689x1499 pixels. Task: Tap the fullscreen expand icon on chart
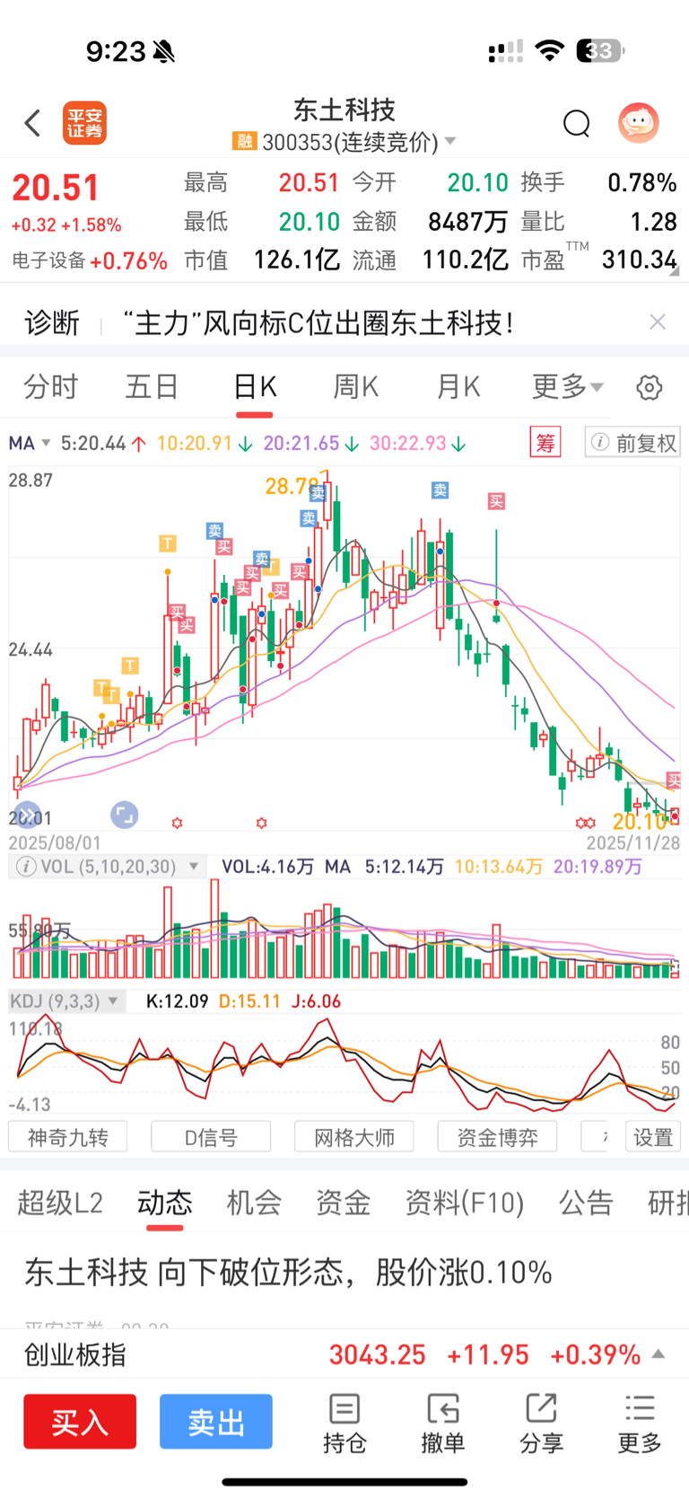click(124, 815)
